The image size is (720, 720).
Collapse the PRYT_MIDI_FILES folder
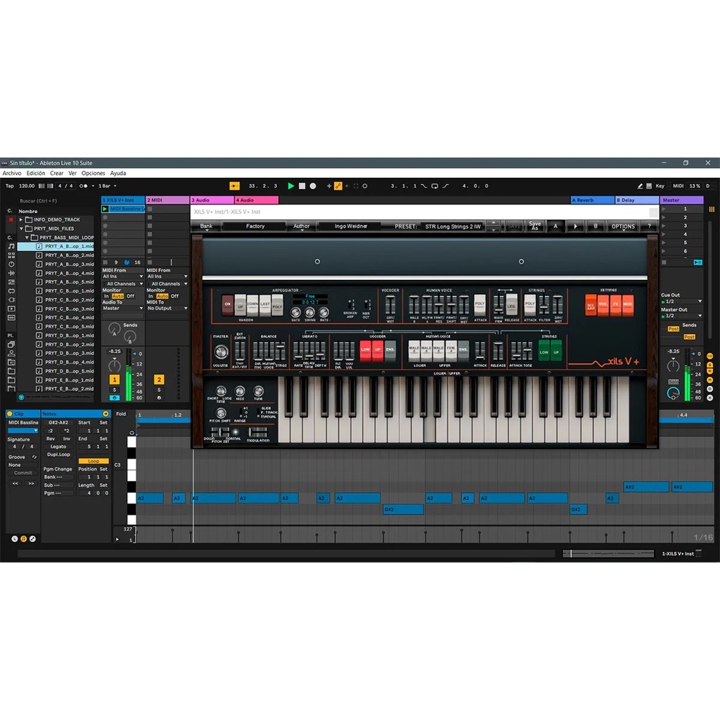(20, 229)
